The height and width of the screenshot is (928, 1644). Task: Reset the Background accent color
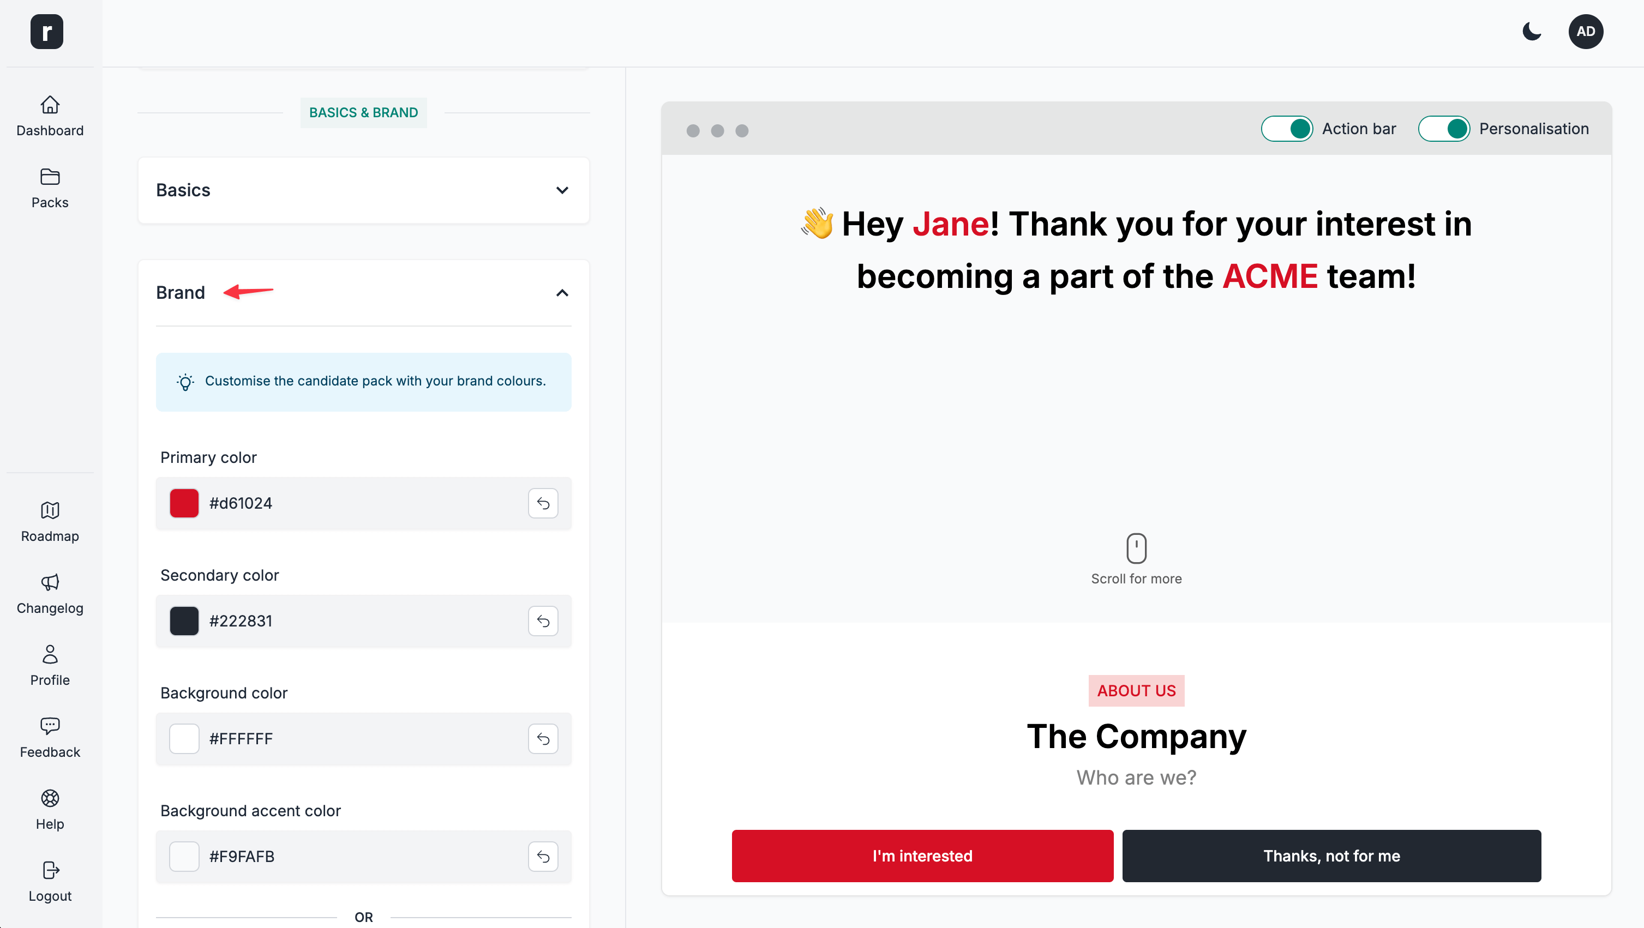coord(543,857)
